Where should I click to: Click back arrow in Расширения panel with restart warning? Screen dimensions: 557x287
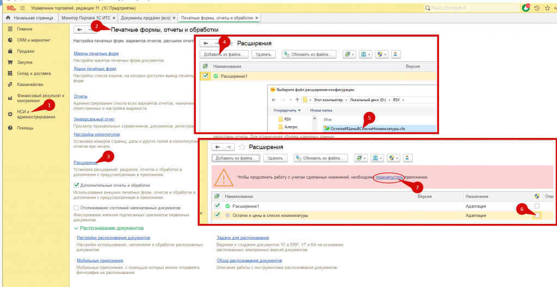[x=218, y=147]
